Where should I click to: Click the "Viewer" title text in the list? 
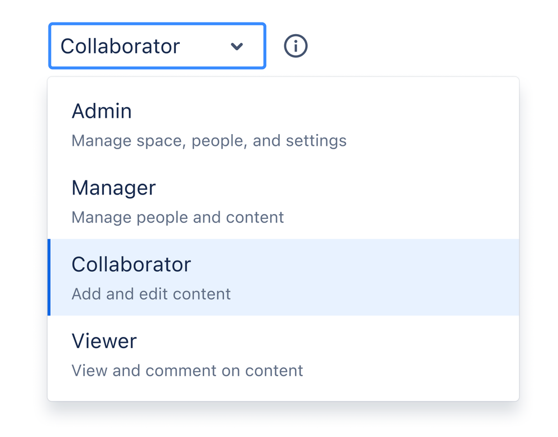point(104,341)
